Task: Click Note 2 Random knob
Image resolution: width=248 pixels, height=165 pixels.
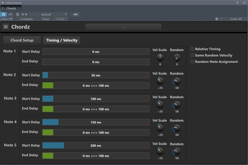Action: click(177, 81)
